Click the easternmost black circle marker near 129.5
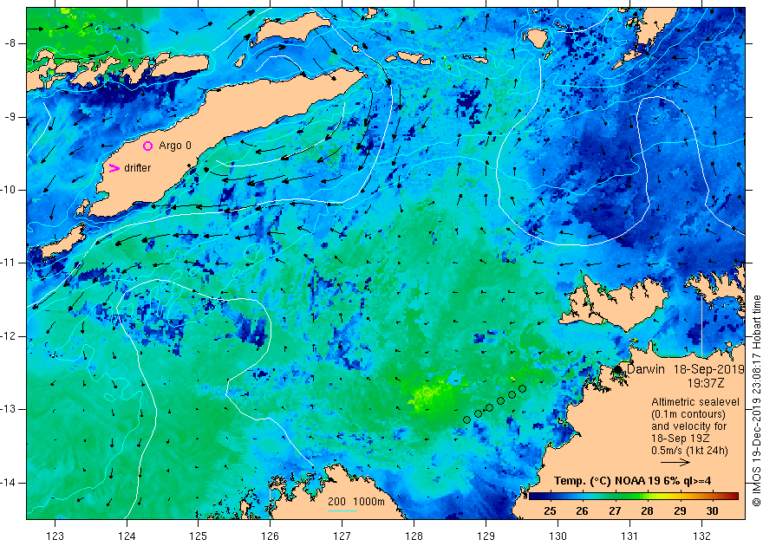Viewport: 763px width, 546px height. (522, 388)
